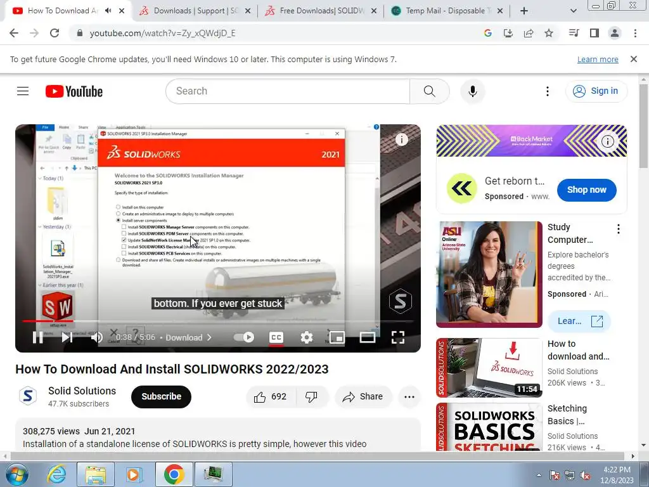Image resolution: width=649 pixels, height=487 pixels.
Task: Toggle closed captions CC button
Action: pyautogui.click(x=276, y=337)
